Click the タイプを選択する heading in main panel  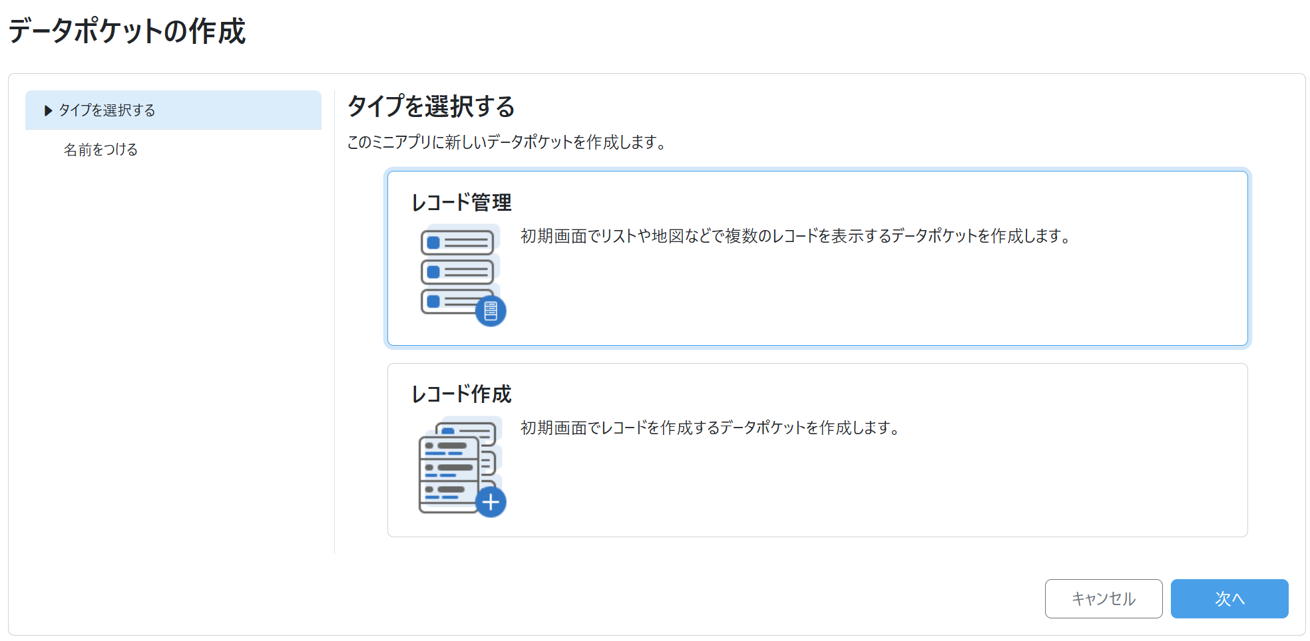coord(431,106)
